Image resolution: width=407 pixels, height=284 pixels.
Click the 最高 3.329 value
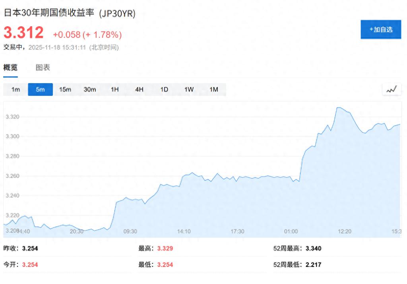pos(165,248)
